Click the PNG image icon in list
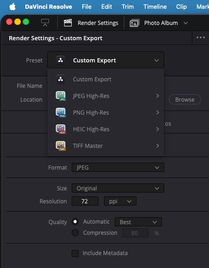This screenshot has height=268, width=209. point(61,113)
